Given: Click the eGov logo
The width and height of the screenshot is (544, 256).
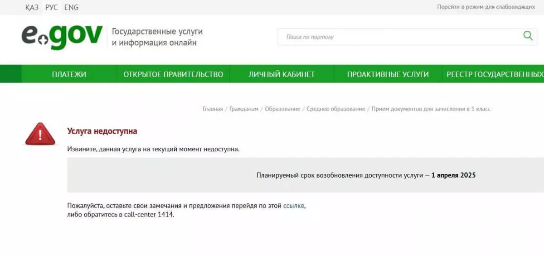Looking at the screenshot, I should click(x=62, y=37).
